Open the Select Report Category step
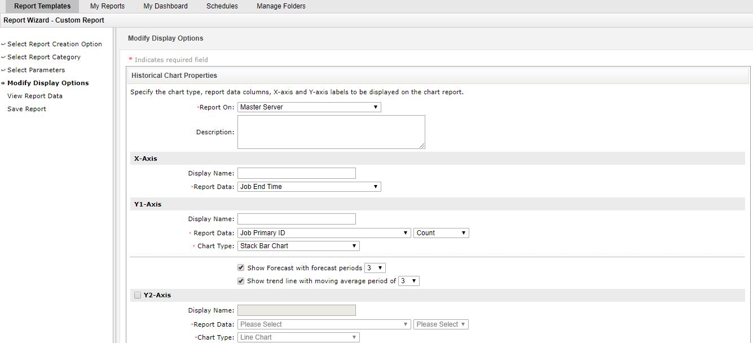Viewport: 753px width, 343px height. click(x=43, y=57)
